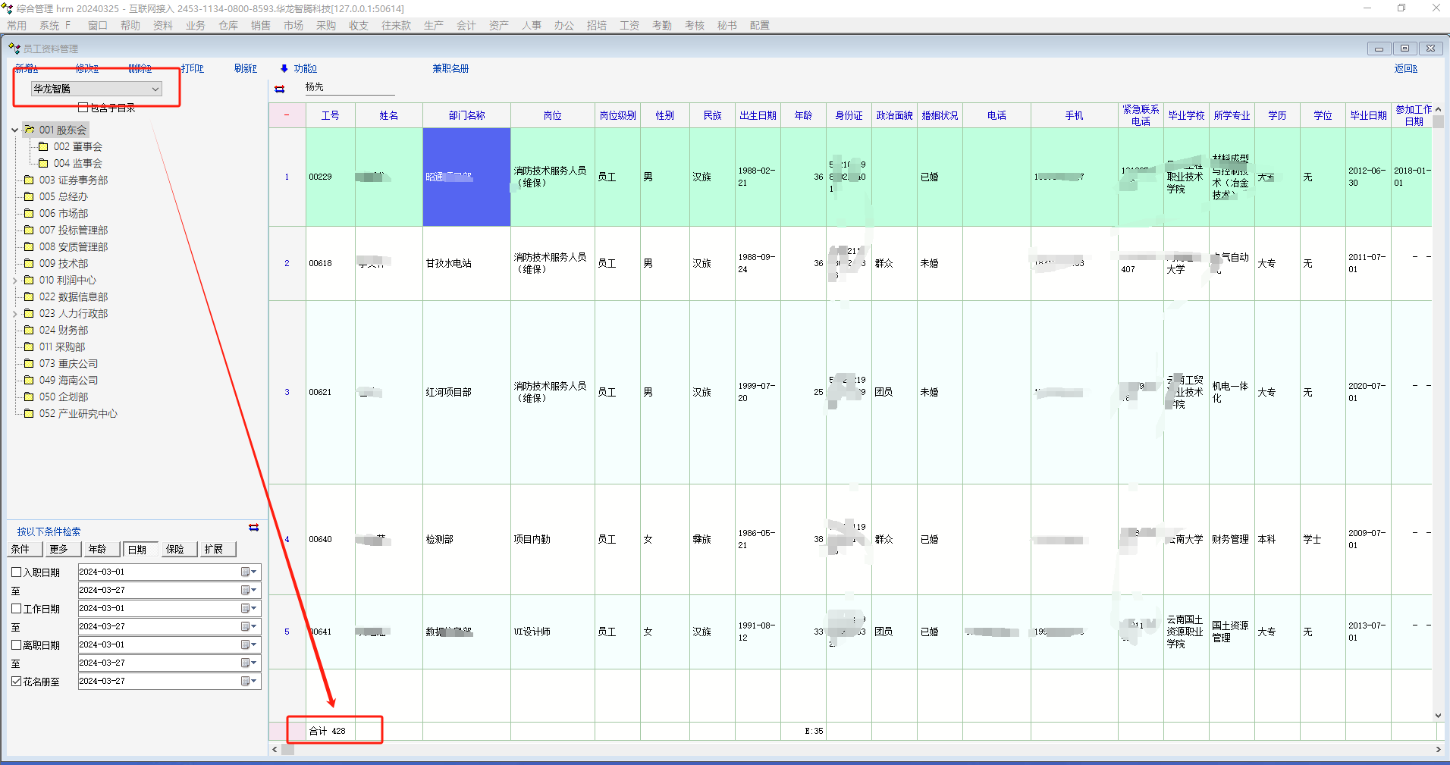Open the 兼职名册 link
The image size is (1450, 765).
tap(450, 68)
